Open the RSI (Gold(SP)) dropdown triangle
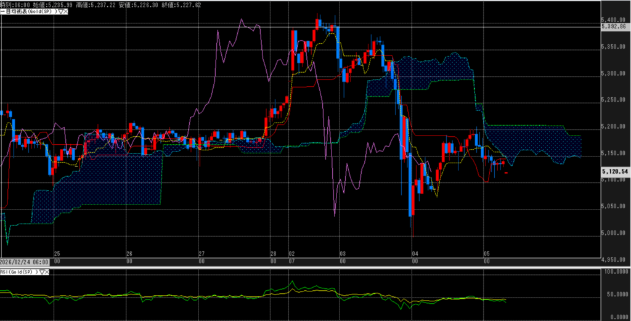 pyautogui.click(x=41, y=271)
